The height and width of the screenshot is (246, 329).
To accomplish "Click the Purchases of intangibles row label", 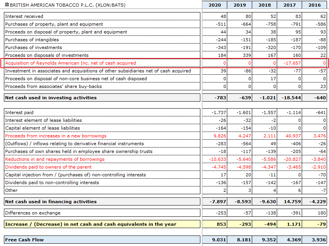I will [x=32, y=40].
